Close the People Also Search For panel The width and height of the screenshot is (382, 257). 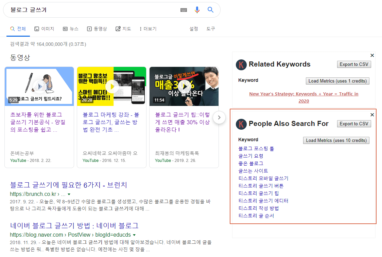372,115
